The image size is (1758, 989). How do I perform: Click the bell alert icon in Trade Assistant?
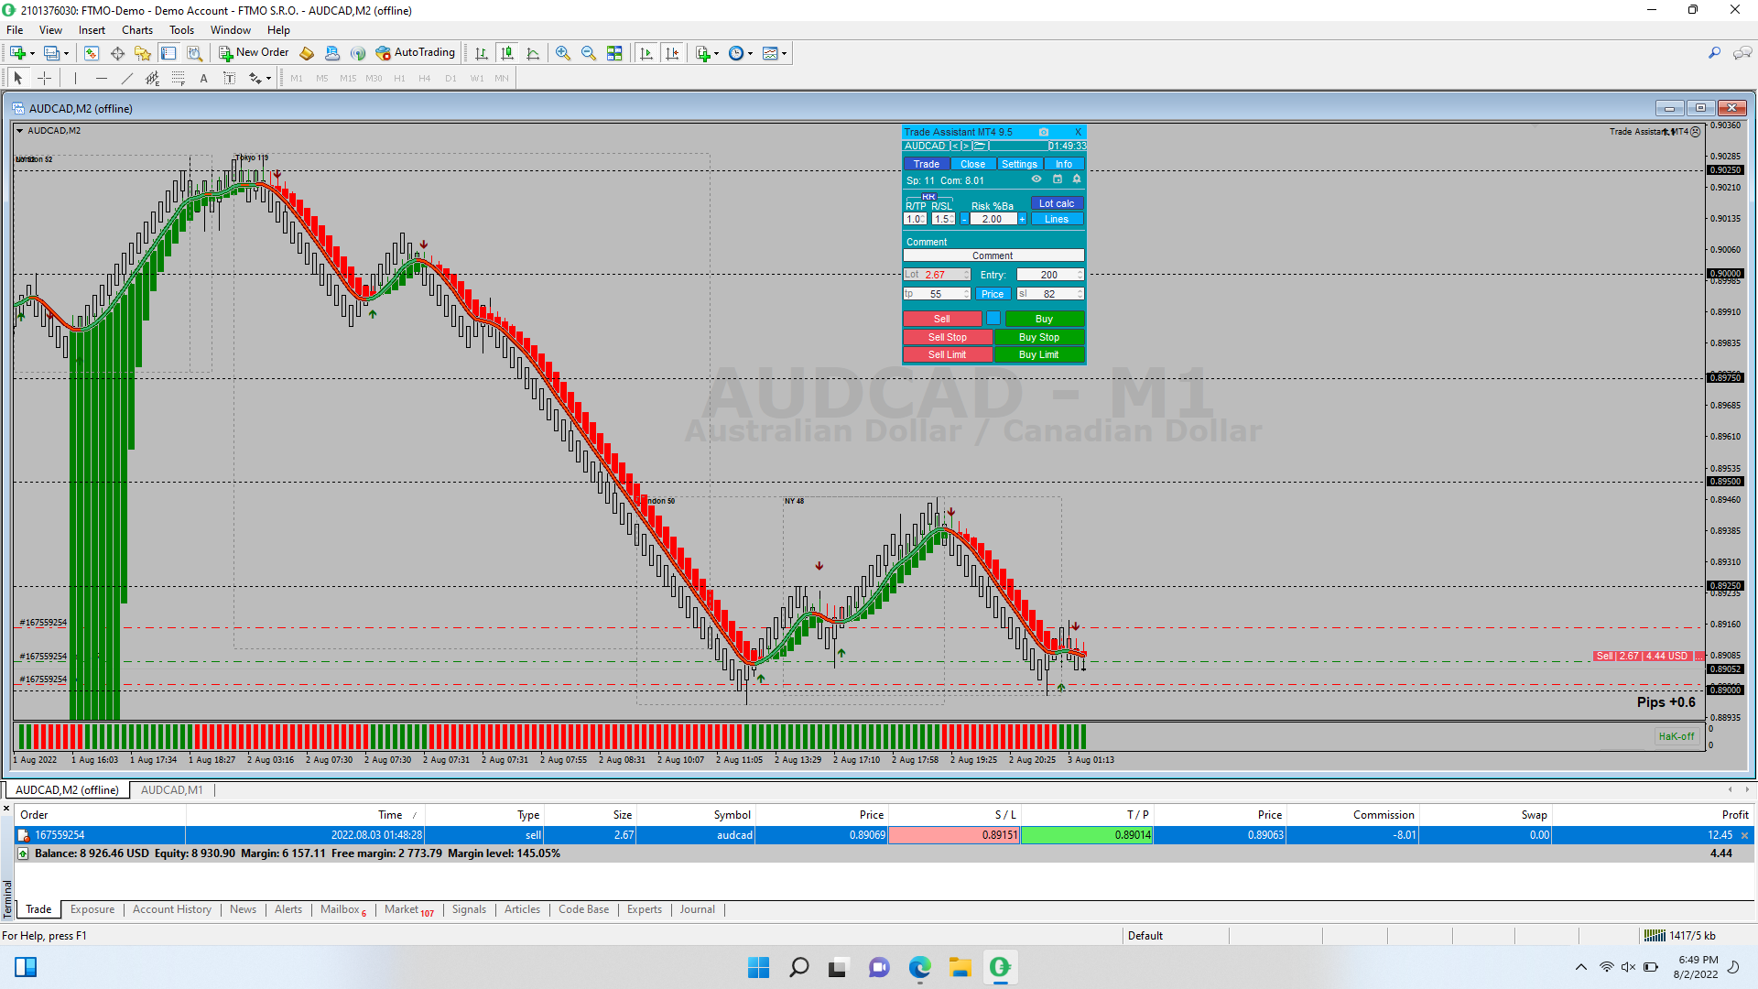point(1077,179)
